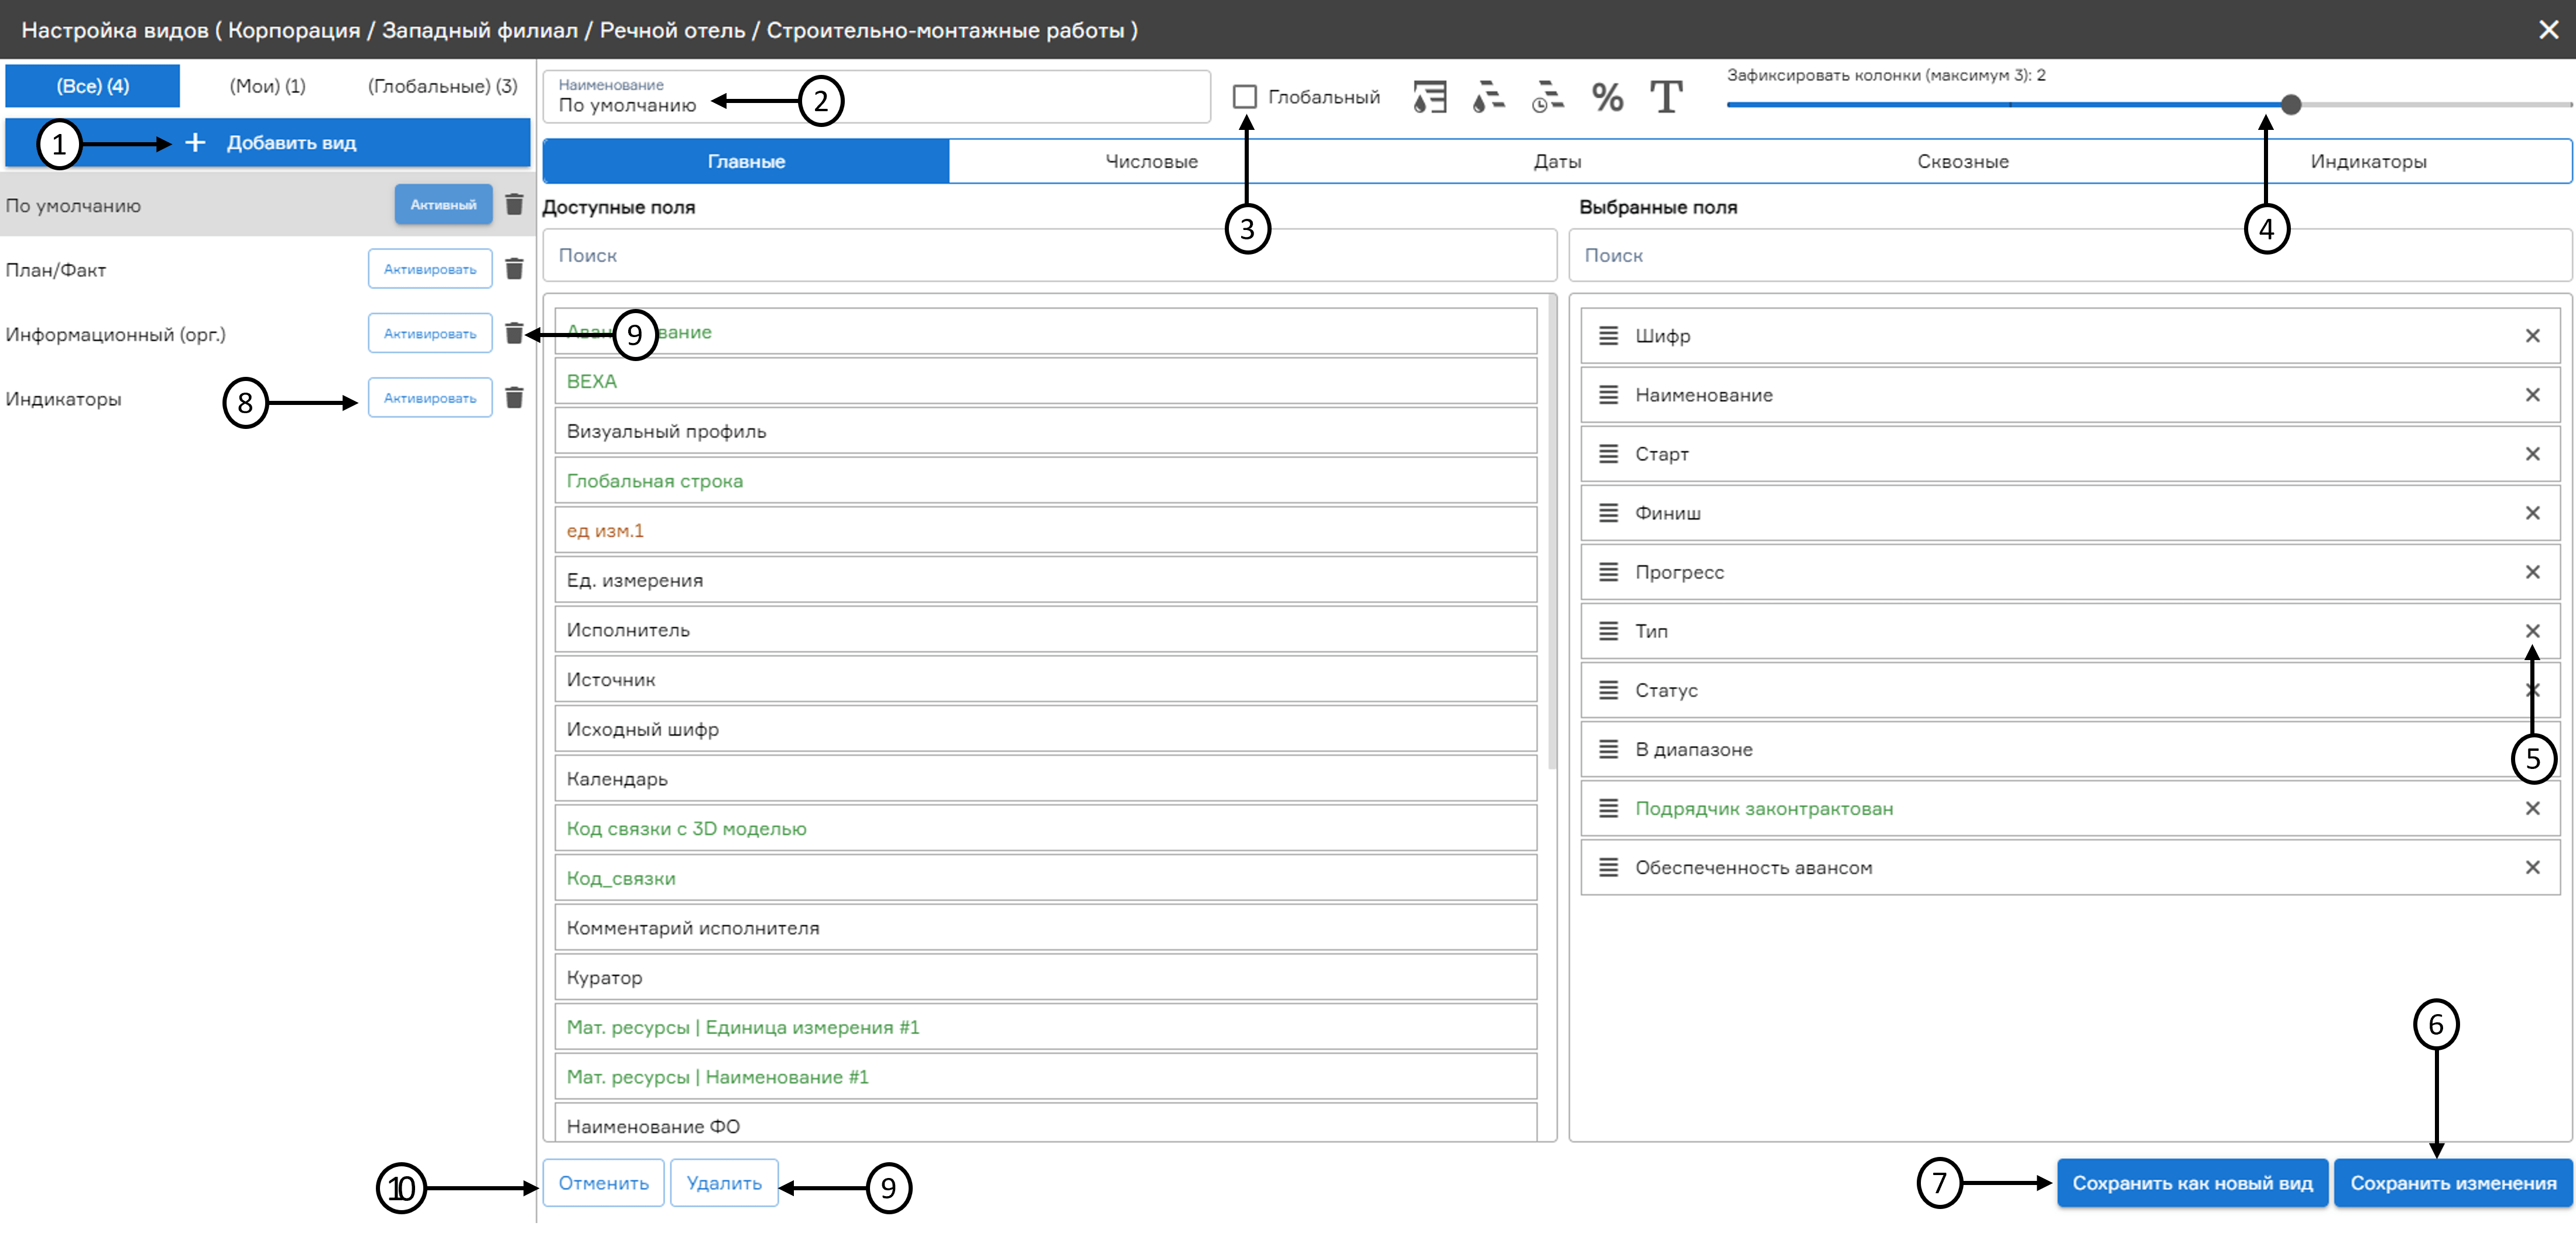Click the percent format icon
Screen dimensions: 2576x1233
coord(1607,97)
